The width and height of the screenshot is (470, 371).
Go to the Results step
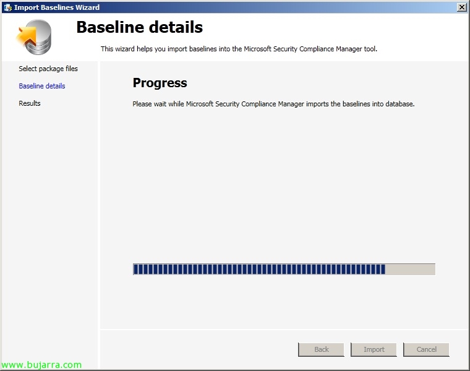click(x=30, y=103)
